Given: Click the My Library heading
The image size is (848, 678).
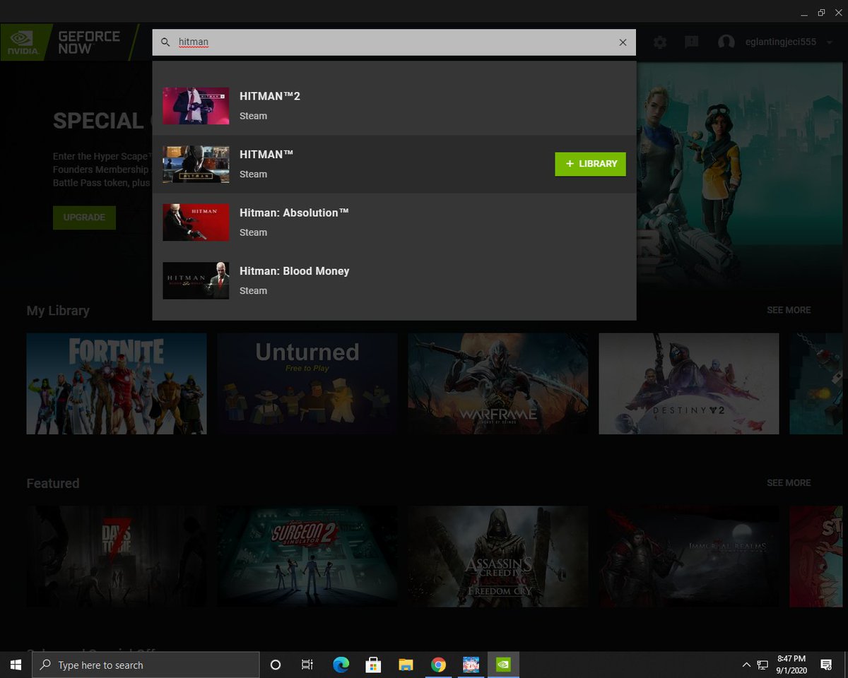Looking at the screenshot, I should (58, 311).
